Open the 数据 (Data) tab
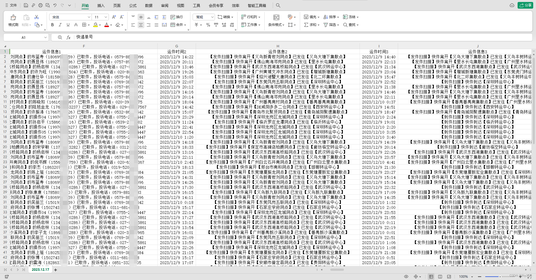This screenshot has width=536, height=280. pyautogui.click(x=149, y=5)
